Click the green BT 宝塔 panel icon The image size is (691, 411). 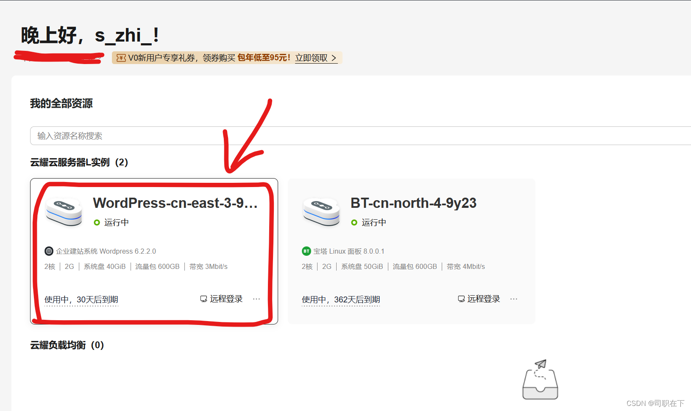[306, 251]
